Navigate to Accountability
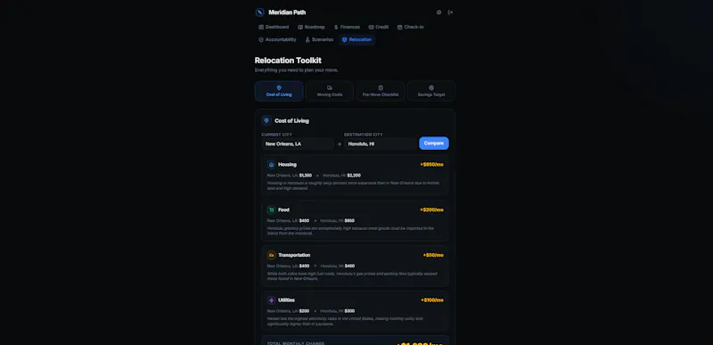 pos(277,39)
